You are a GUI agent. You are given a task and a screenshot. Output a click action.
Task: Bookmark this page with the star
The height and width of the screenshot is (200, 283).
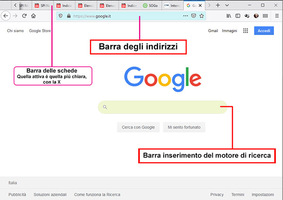pos(201,16)
